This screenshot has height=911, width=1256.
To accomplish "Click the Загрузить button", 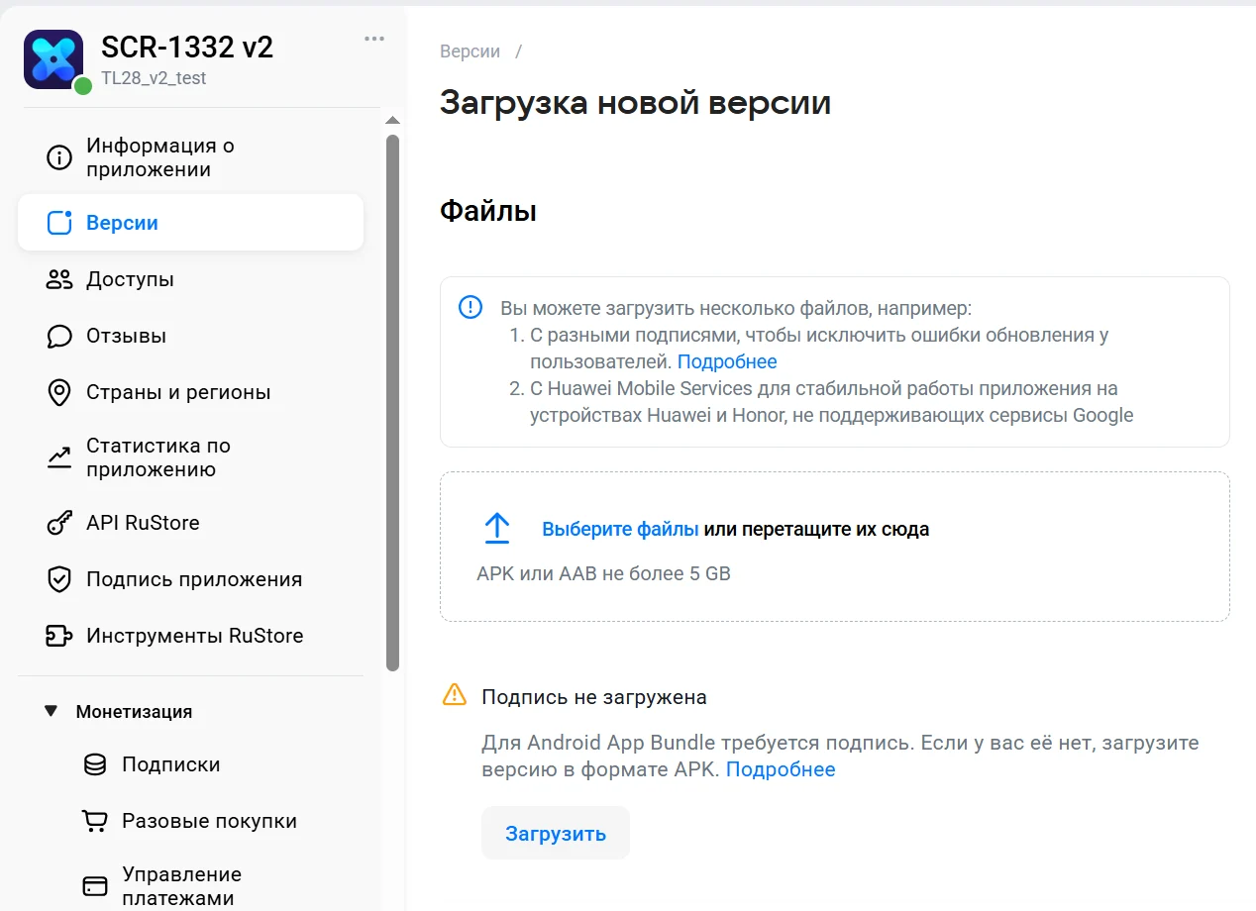I will [x=556, y=833].
